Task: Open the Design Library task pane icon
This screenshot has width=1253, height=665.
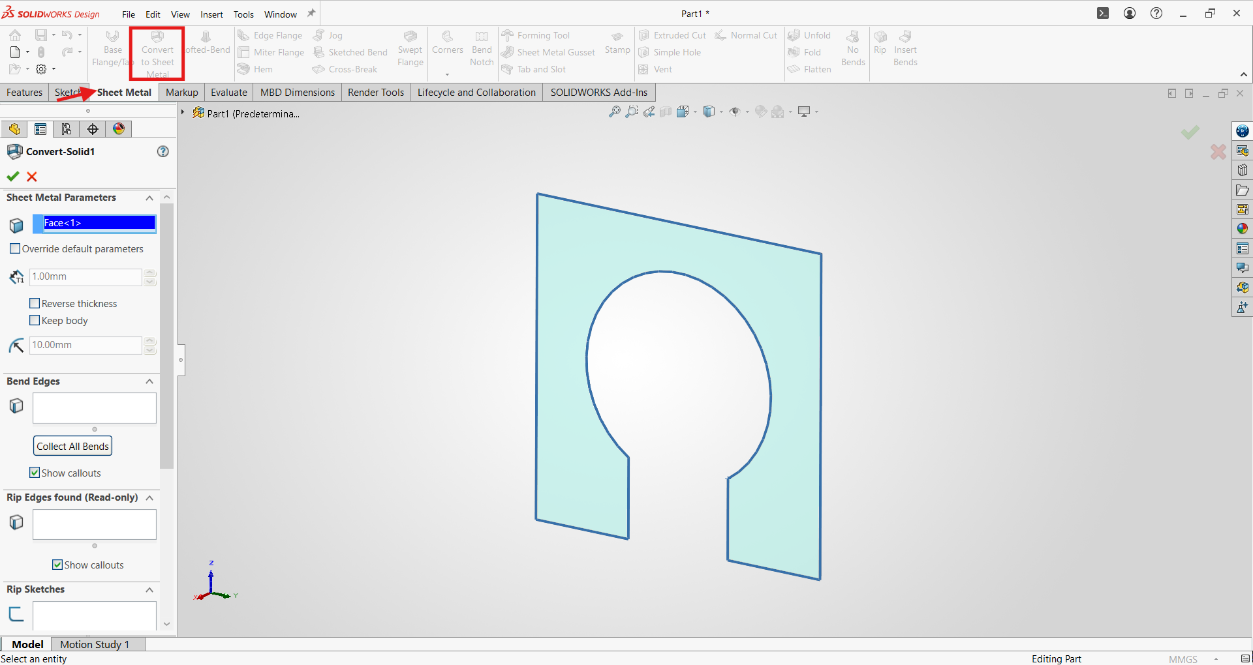Action: point(1243,170)
